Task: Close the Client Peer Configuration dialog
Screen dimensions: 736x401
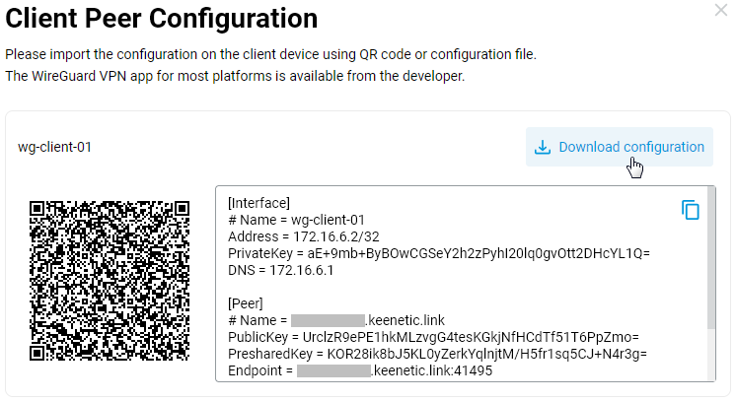Action: tap(720, 10)
